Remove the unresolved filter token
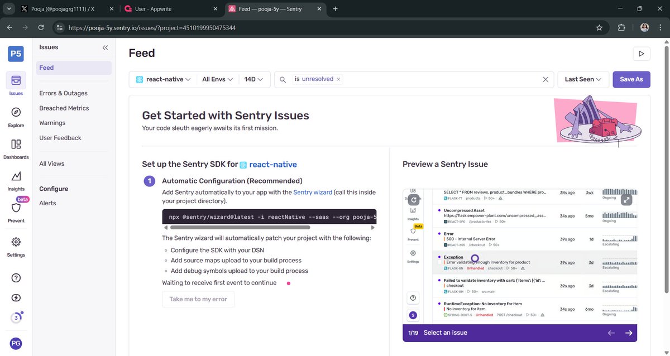Viewport: 670px width, 356px height. (x=338, y=79)
